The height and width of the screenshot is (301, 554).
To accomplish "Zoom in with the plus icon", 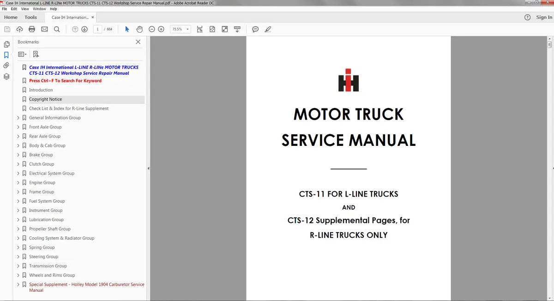I will click(x=161, y=29).
